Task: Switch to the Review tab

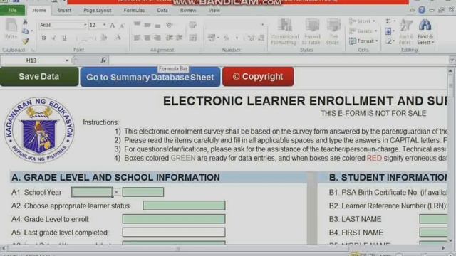Action: pyautogui.click(x=188, y=11)
